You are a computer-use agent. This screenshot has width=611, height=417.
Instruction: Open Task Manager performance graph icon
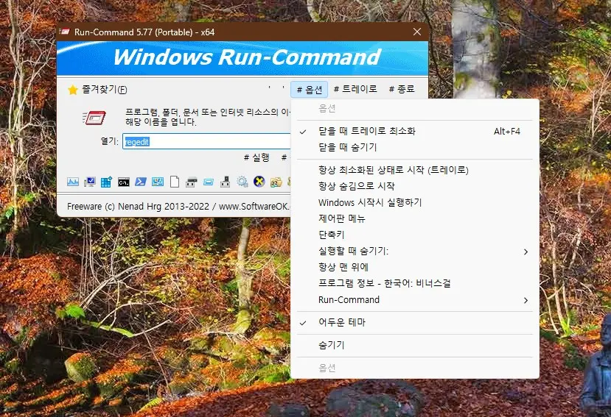click(73, 182)
